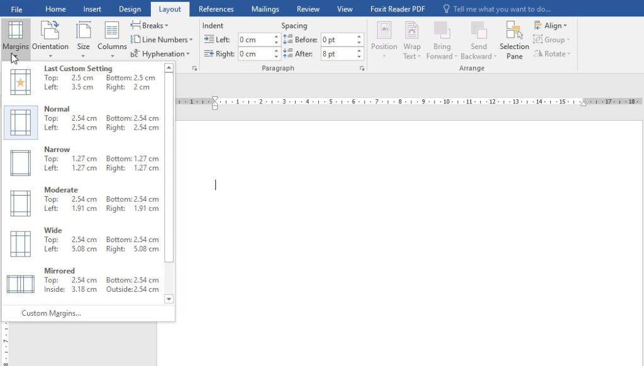Choose the Wide margins preset icon
The image size is (644, 366).
tap(21, 243)
